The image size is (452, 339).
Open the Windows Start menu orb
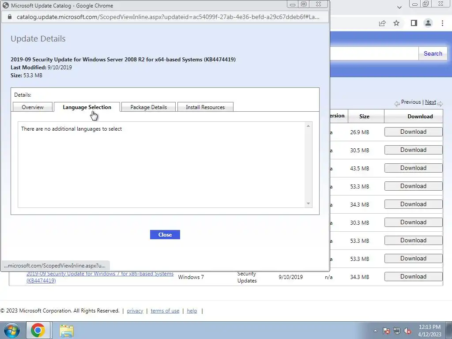(11, 330)
